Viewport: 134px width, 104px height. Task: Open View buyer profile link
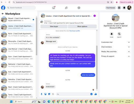75,31
